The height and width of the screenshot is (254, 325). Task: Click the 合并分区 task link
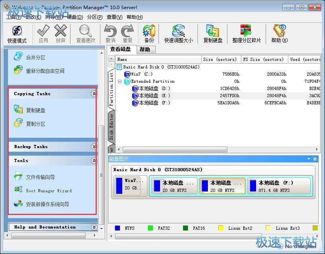pos(36,57)
